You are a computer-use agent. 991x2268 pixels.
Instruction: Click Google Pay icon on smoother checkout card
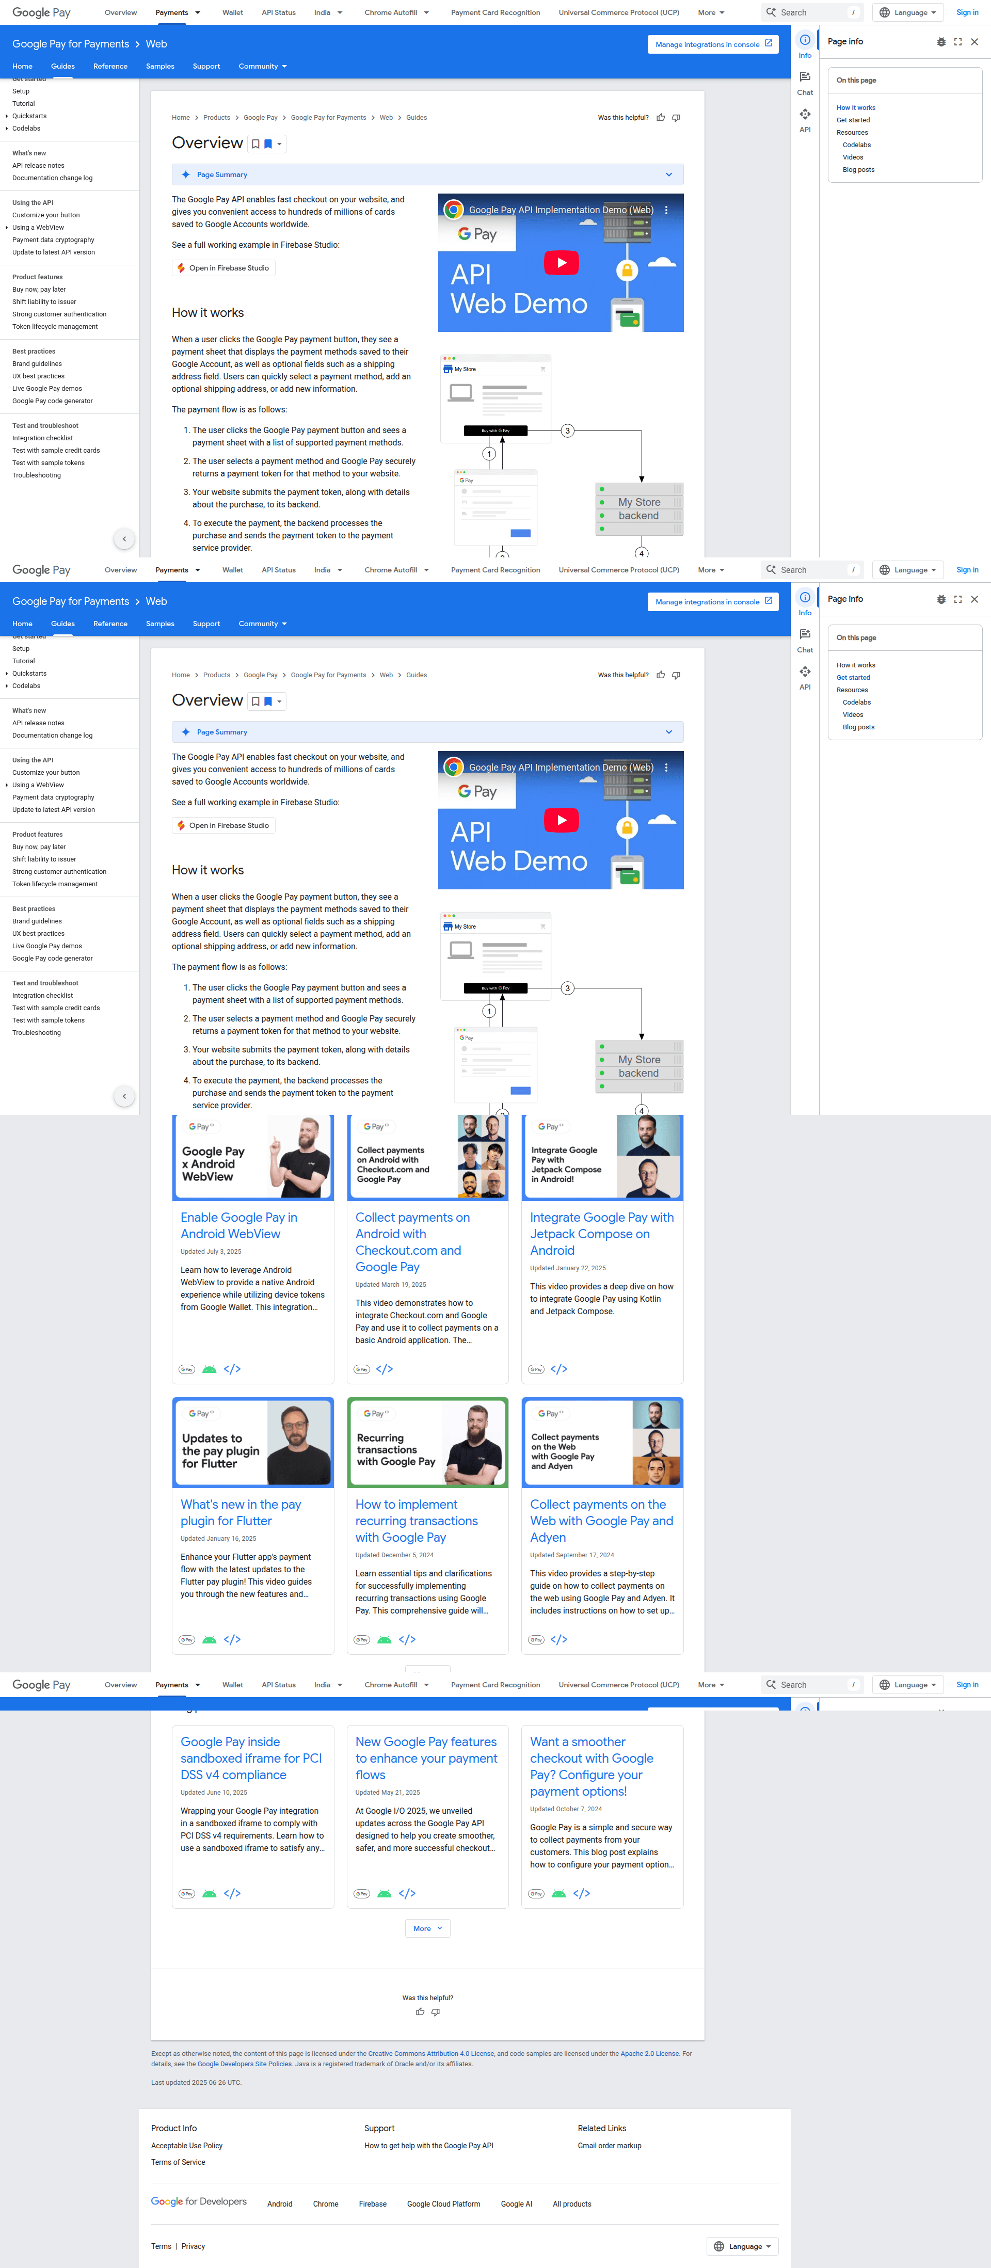(536, 1894)
